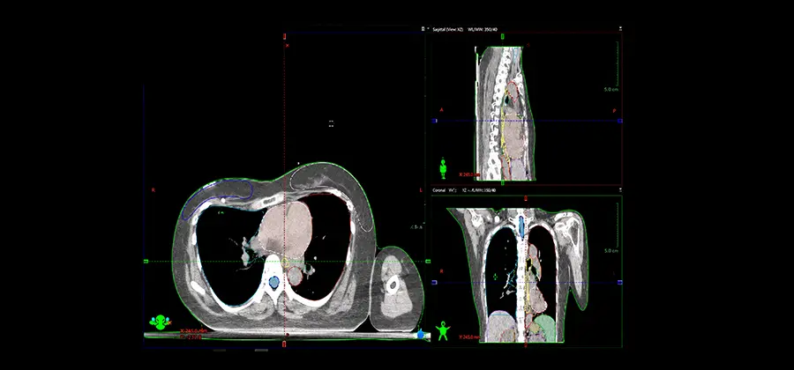Click the blue marker at couch right end

420,334
